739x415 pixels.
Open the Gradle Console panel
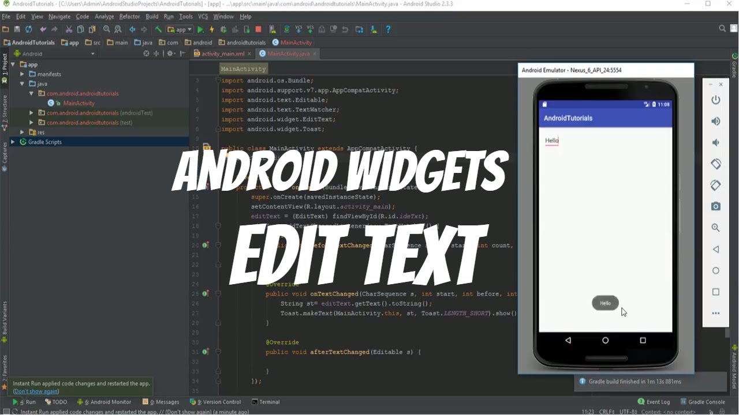pyautogui.click(x=703, y=402)
